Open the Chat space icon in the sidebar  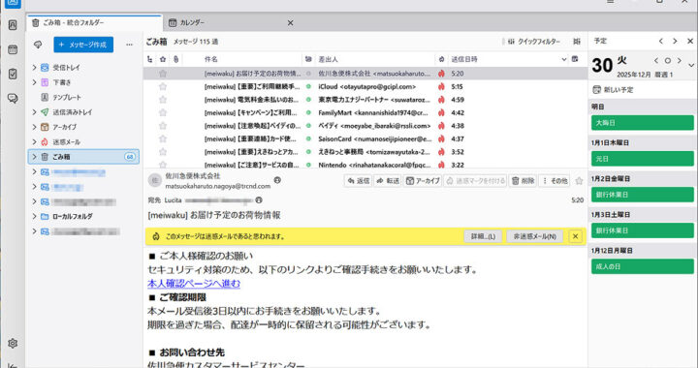pyautogui.click(x=13, y=98)
